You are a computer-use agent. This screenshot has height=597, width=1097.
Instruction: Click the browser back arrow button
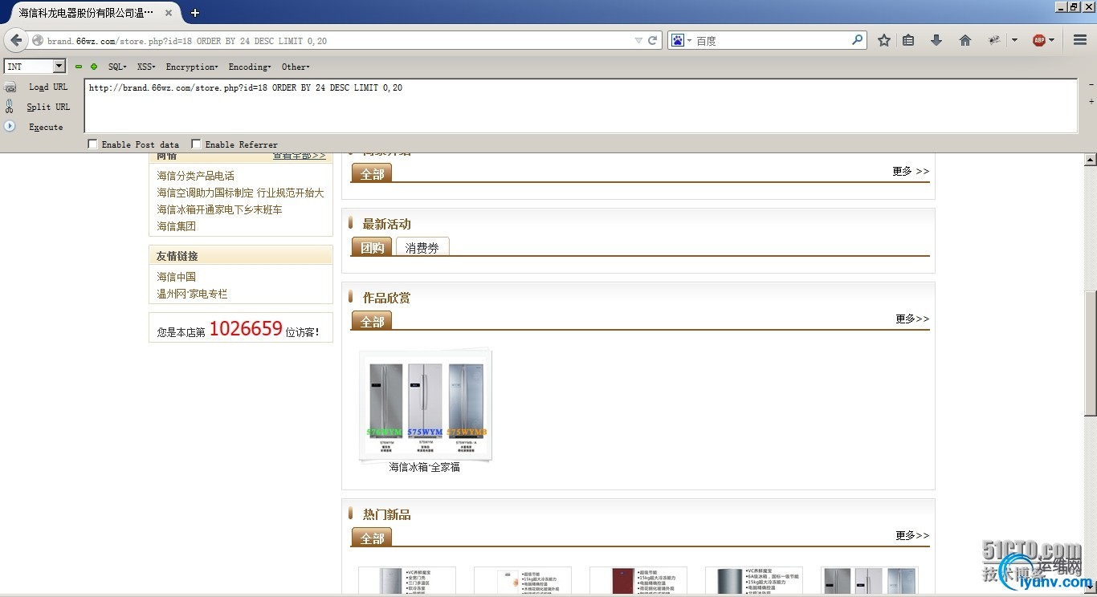click(x=16, y=40)
